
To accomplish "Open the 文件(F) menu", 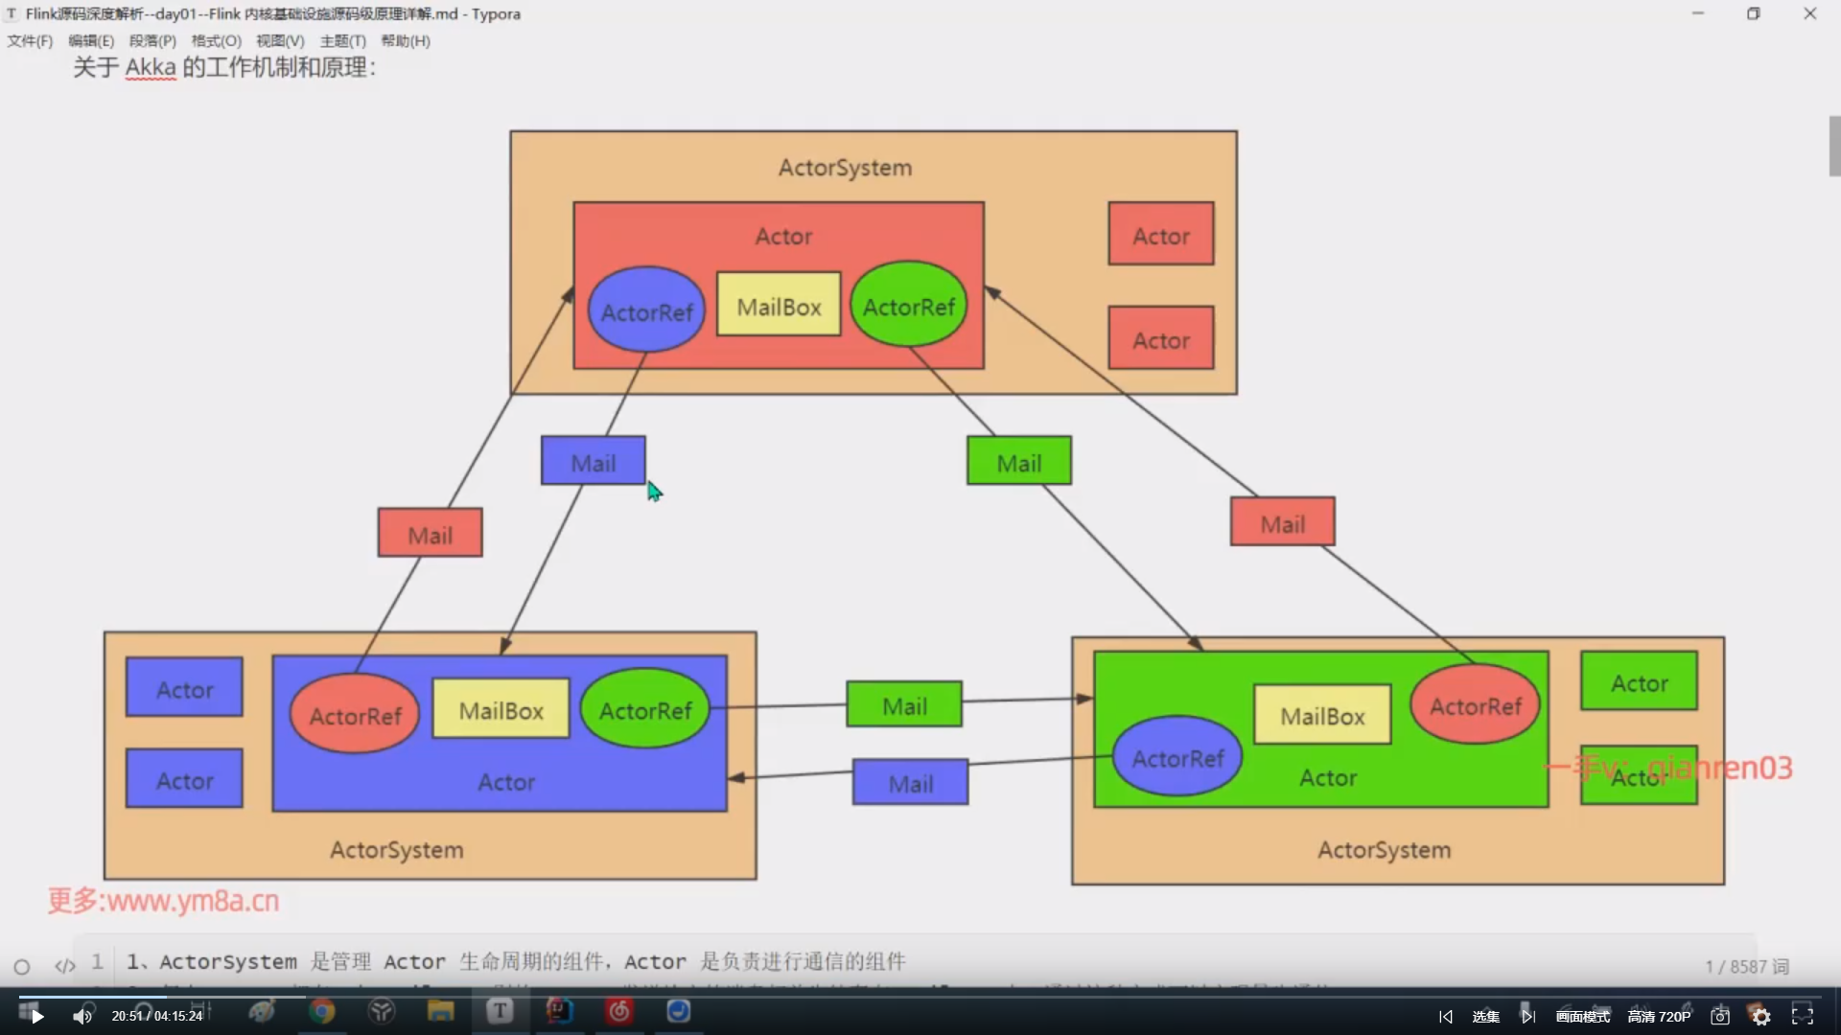I will (x=30, y=41).
